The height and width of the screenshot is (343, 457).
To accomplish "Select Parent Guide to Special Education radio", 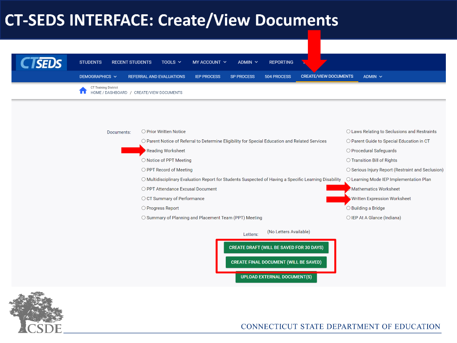I will 348,141.
